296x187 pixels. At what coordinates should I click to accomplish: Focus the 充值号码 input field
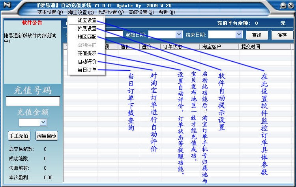click(33, 101)
